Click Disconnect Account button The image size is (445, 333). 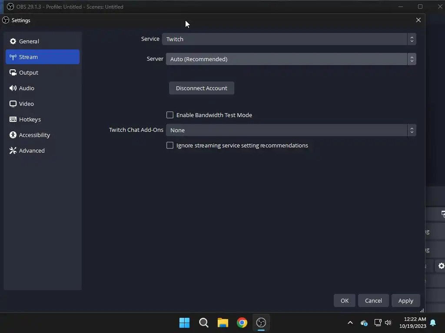pyautogui.click(x=202, y=88)
